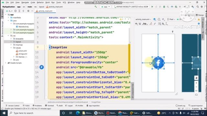The height and width of the screenshot is (116, 207).
Task: Open activity_main.xml file dropdown in design toolbar
Action: [x=143, y=19]
